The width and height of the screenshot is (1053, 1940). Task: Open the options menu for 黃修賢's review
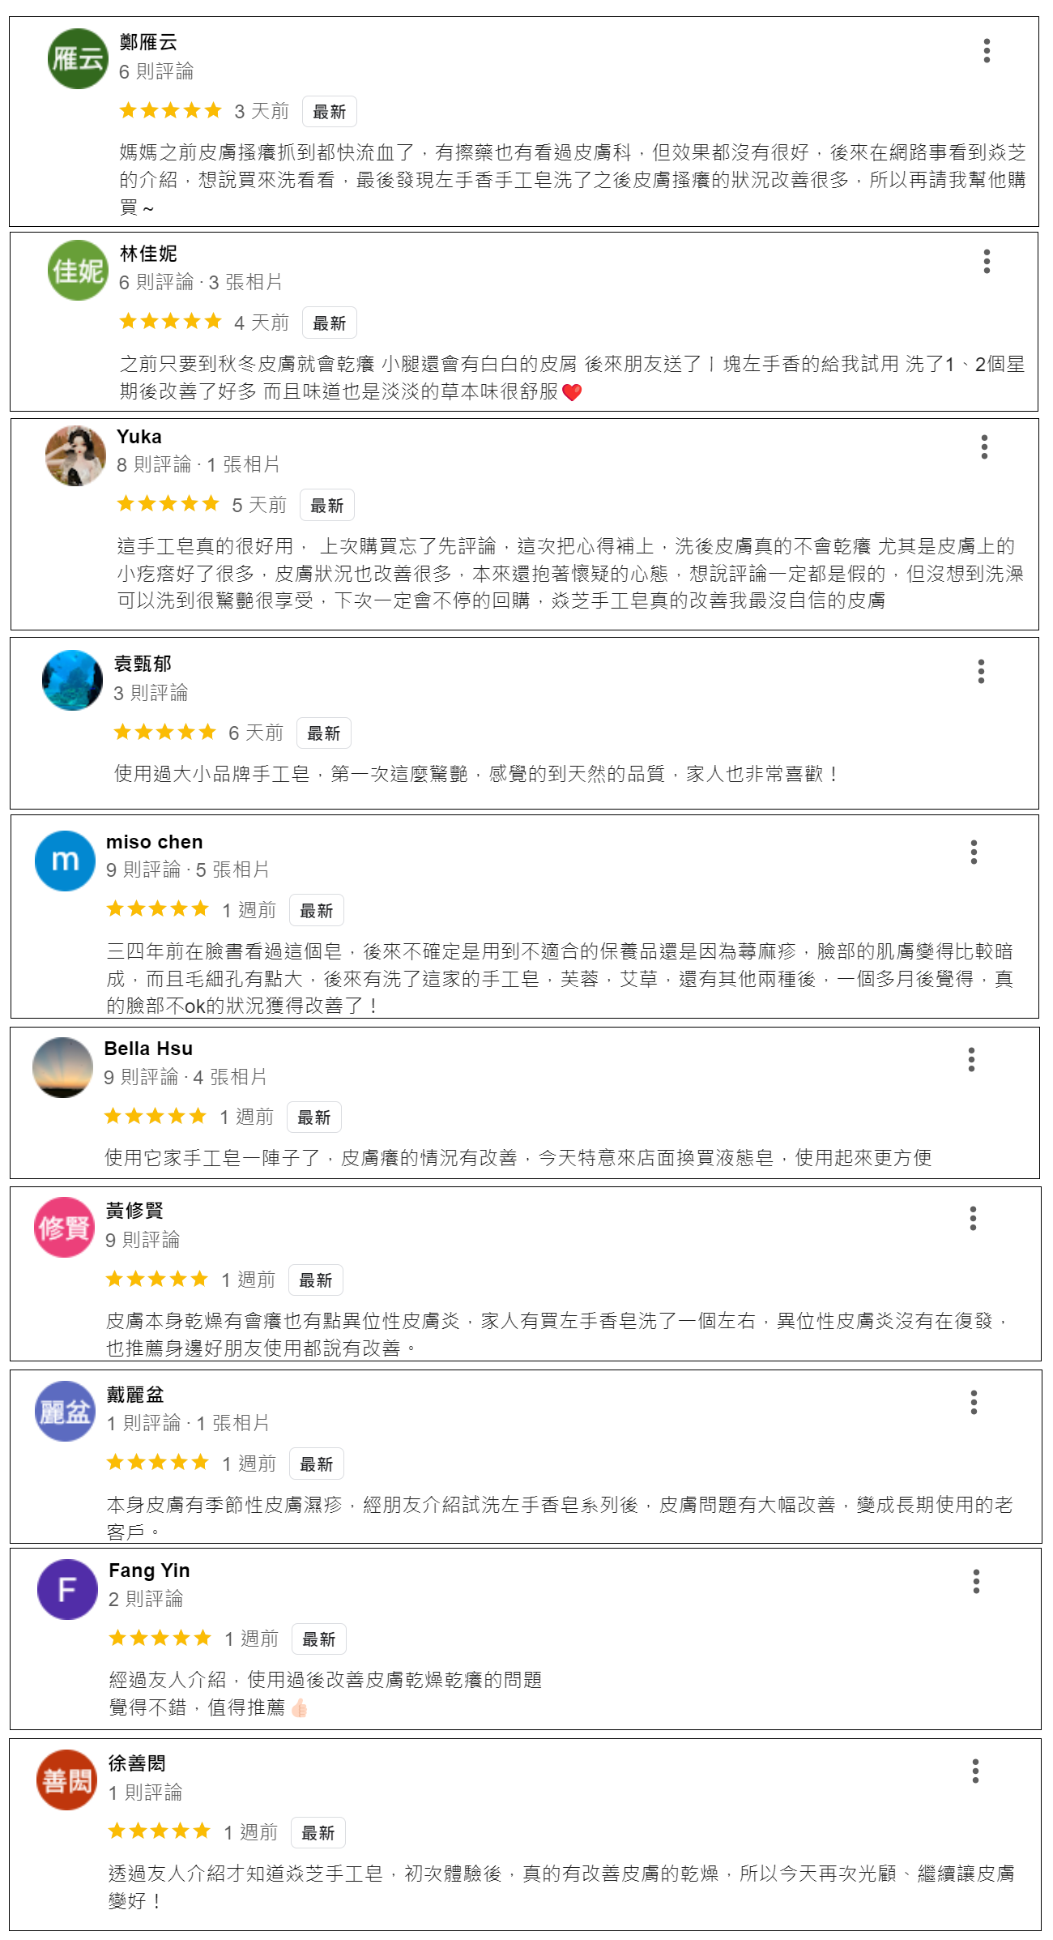pos(973,1218)
